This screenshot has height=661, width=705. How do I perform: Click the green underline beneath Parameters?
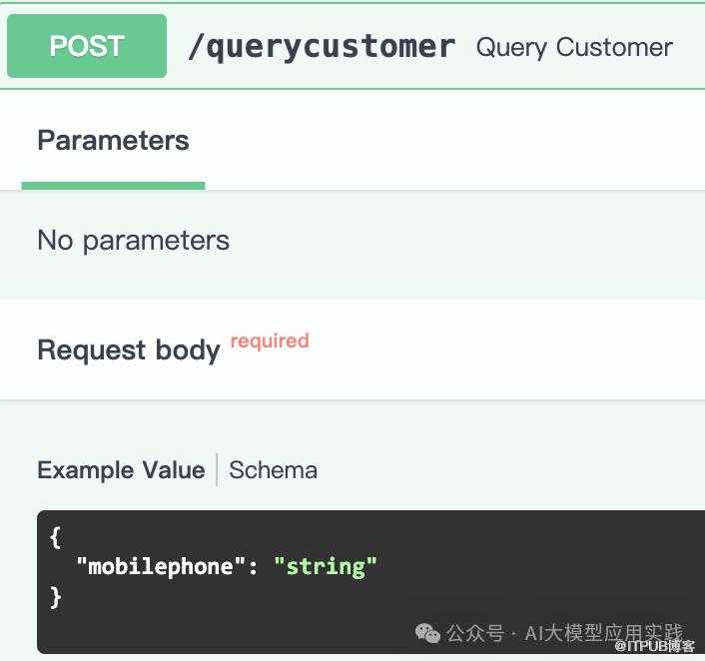pos(113,186)
